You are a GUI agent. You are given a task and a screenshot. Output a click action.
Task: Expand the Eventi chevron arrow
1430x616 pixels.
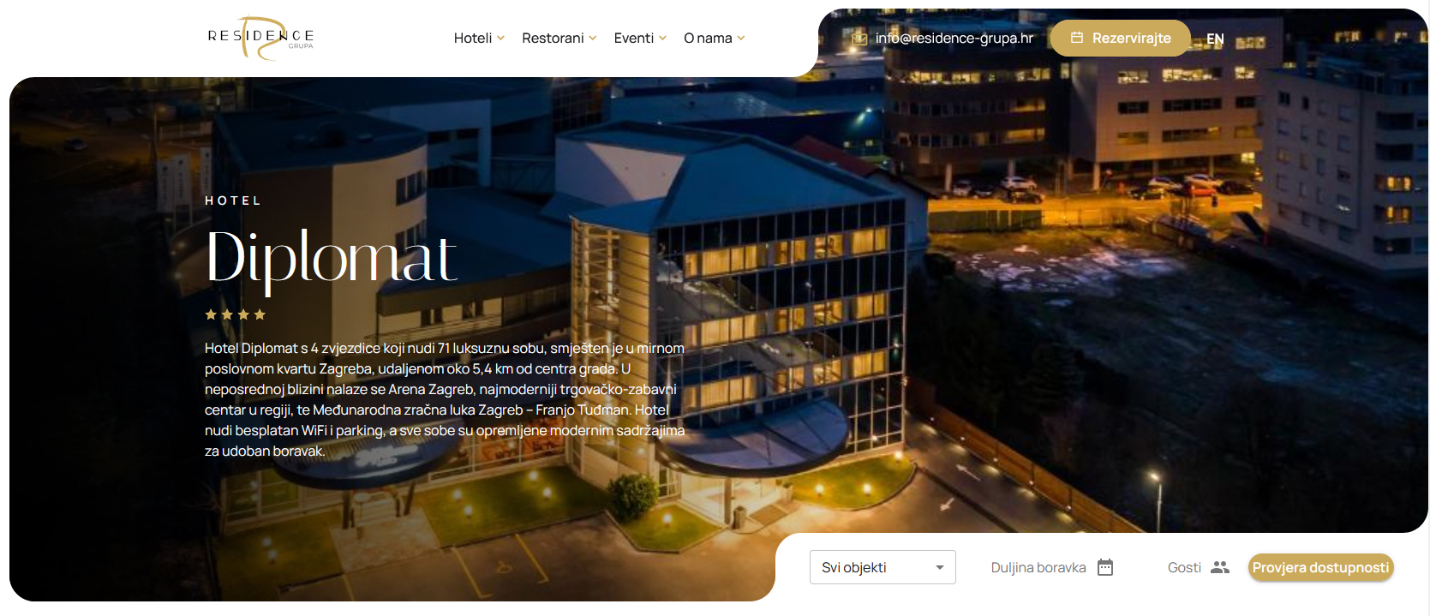(x=662, y=38)
